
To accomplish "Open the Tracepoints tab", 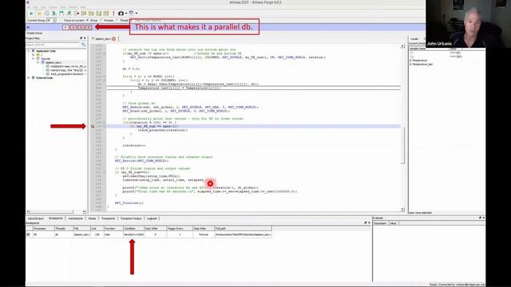I will pos(108,218).
